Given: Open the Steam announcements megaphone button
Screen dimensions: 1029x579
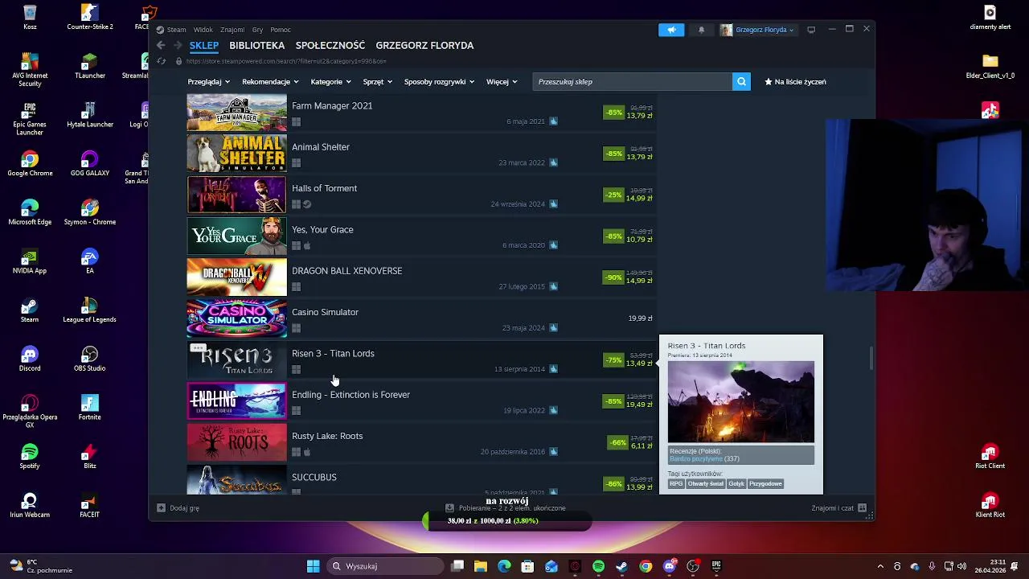Looking at the screenshot, I should coord(671,30).
